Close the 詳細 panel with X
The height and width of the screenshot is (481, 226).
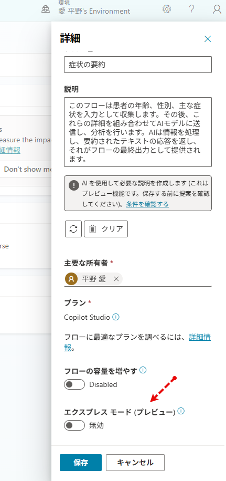pos(208,39)
